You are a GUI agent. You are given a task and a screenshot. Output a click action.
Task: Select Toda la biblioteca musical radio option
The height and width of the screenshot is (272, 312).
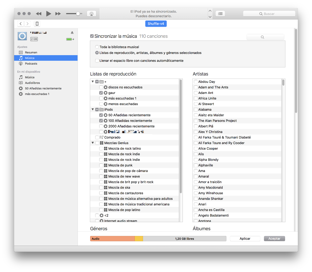point(97,47)
